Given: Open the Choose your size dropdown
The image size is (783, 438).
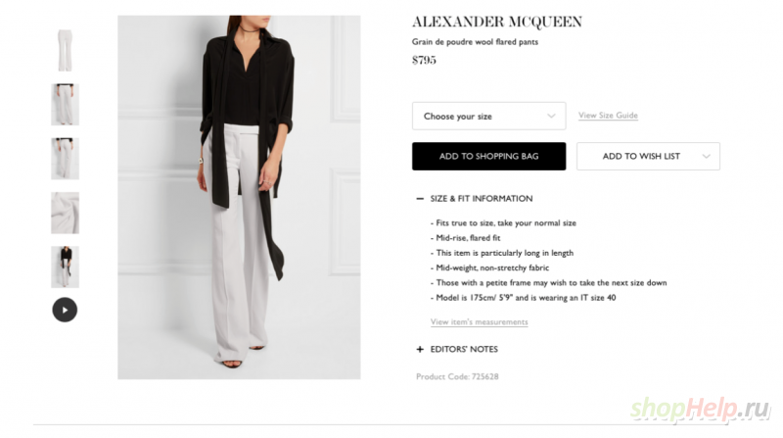Looking at the screenshot, I should click(x=488, y=116).
